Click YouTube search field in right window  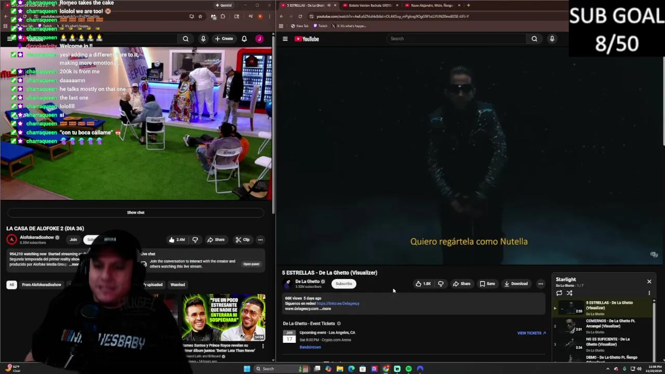(x=457, y=39)
